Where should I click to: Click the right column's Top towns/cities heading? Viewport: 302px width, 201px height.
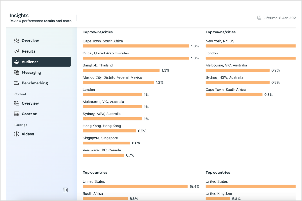click(221, 32)
